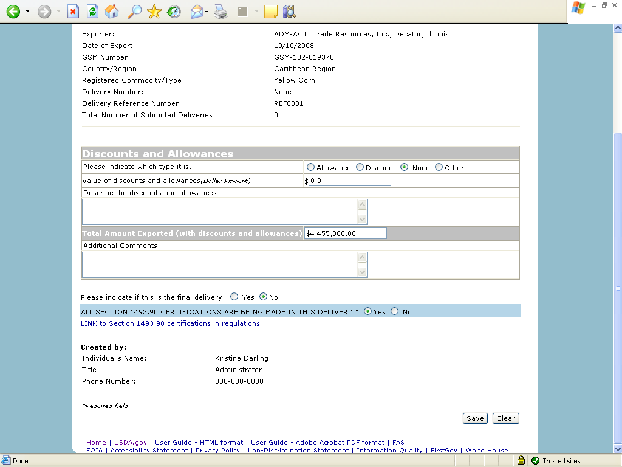Click the discounts dollar amount field
Viewport: 622px width, 467px height.
[x=349, y=181]
